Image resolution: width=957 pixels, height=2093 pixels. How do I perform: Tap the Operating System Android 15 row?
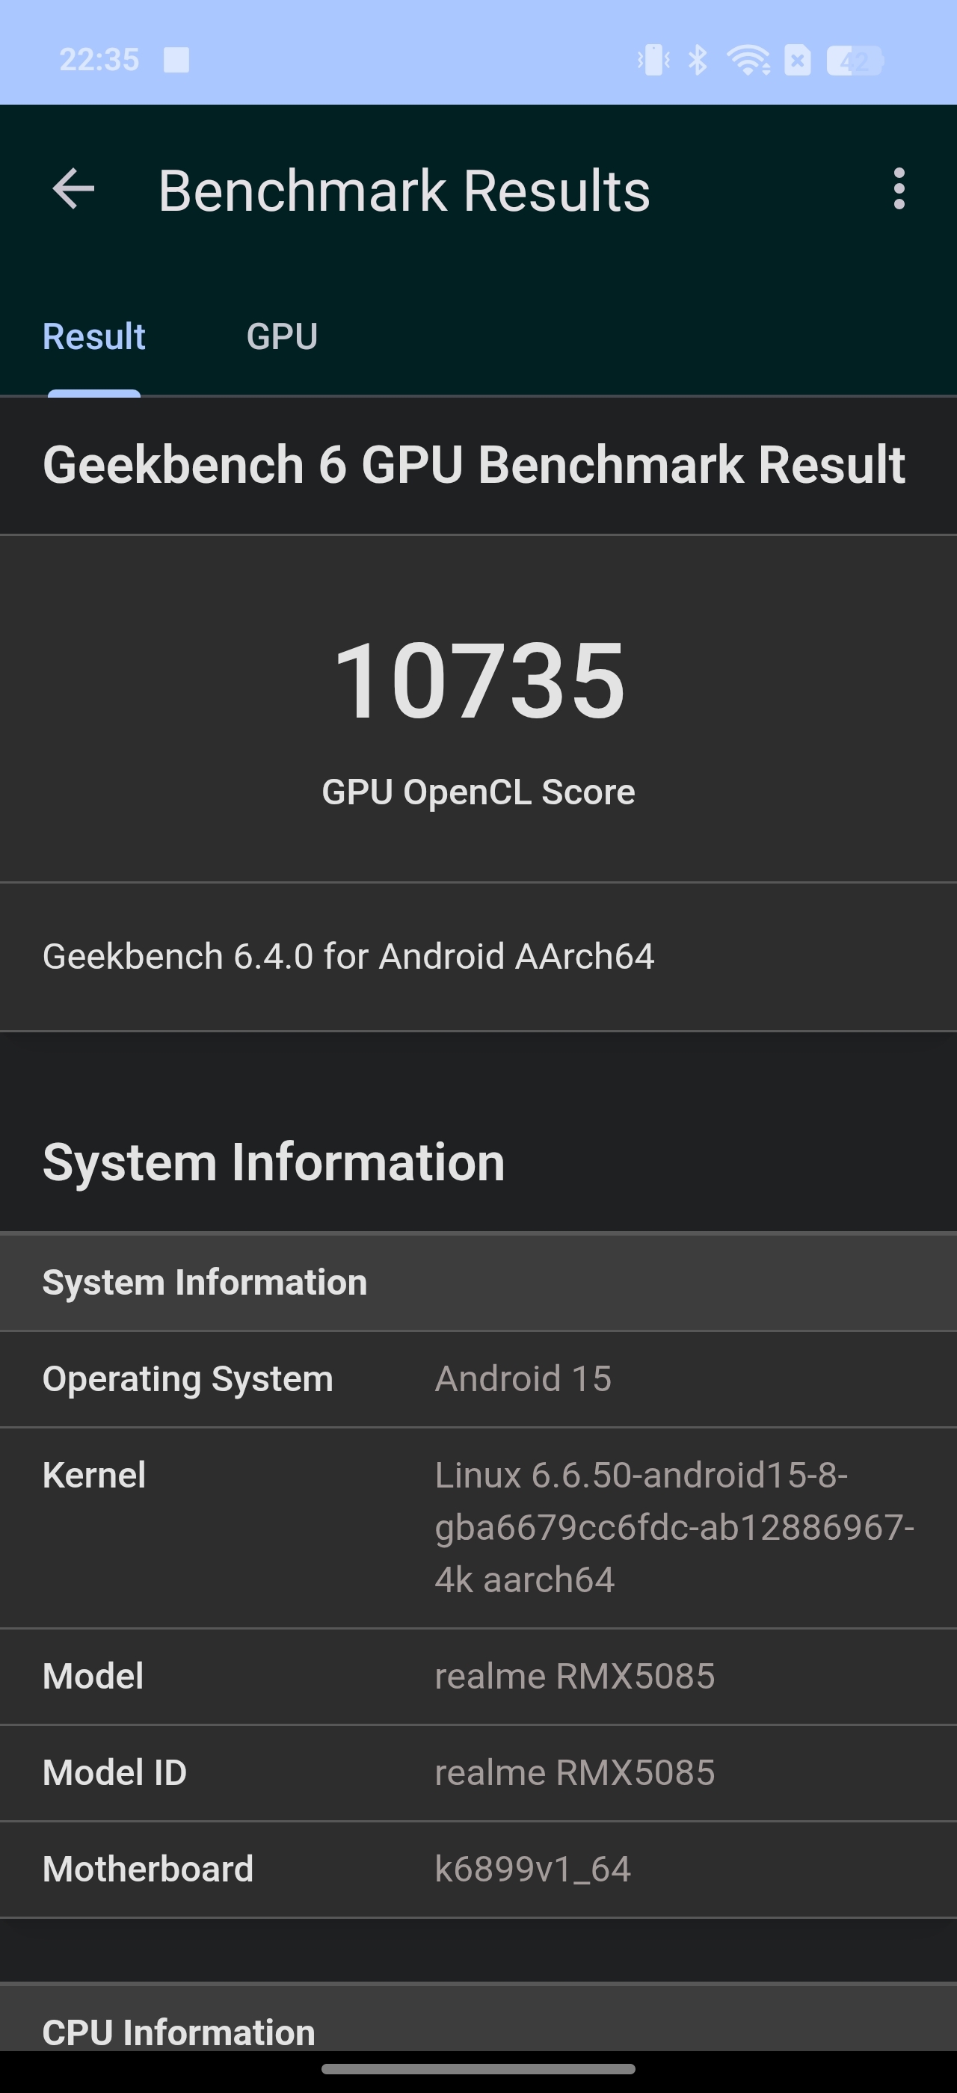478,1380
